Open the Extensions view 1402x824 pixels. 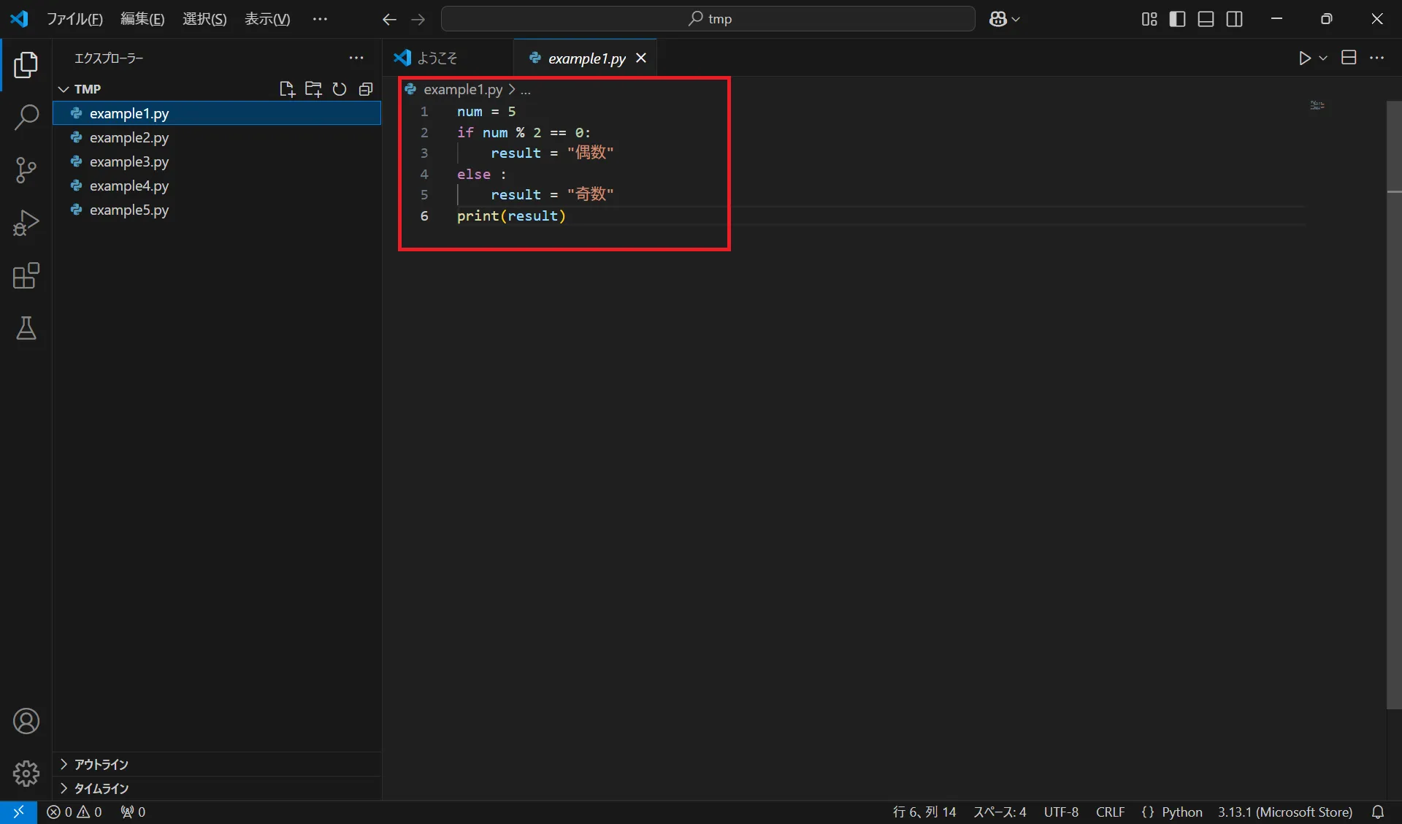pos(26,275)
